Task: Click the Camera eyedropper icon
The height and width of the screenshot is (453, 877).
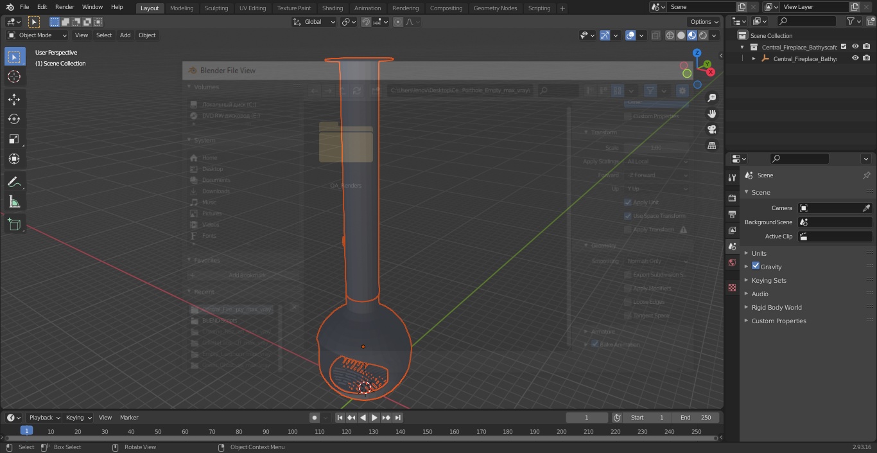Action: [x=866, y=208]
